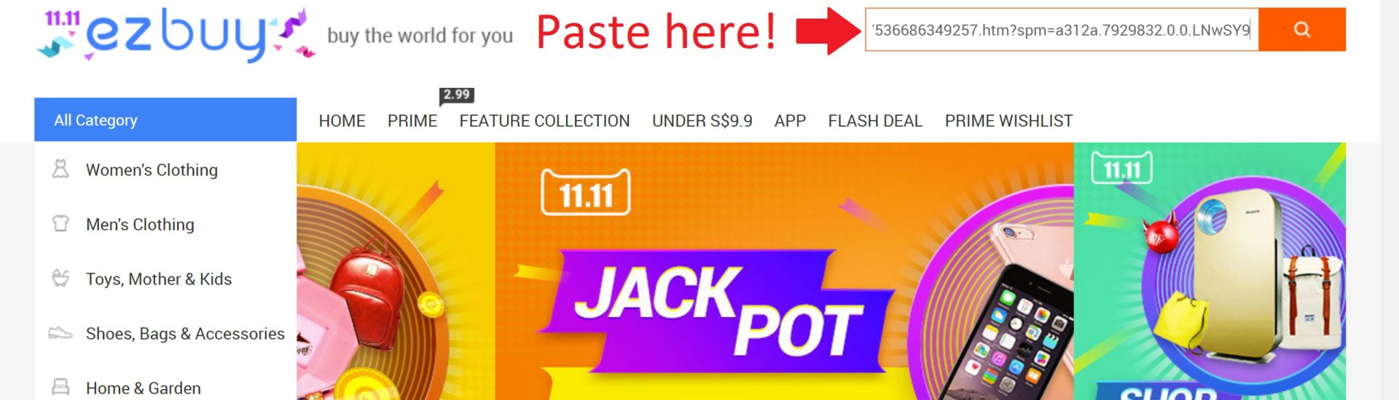The image size is (1399, 400).
Task: Select the shoe icon for Shoes, Bags
Action: 60,333
